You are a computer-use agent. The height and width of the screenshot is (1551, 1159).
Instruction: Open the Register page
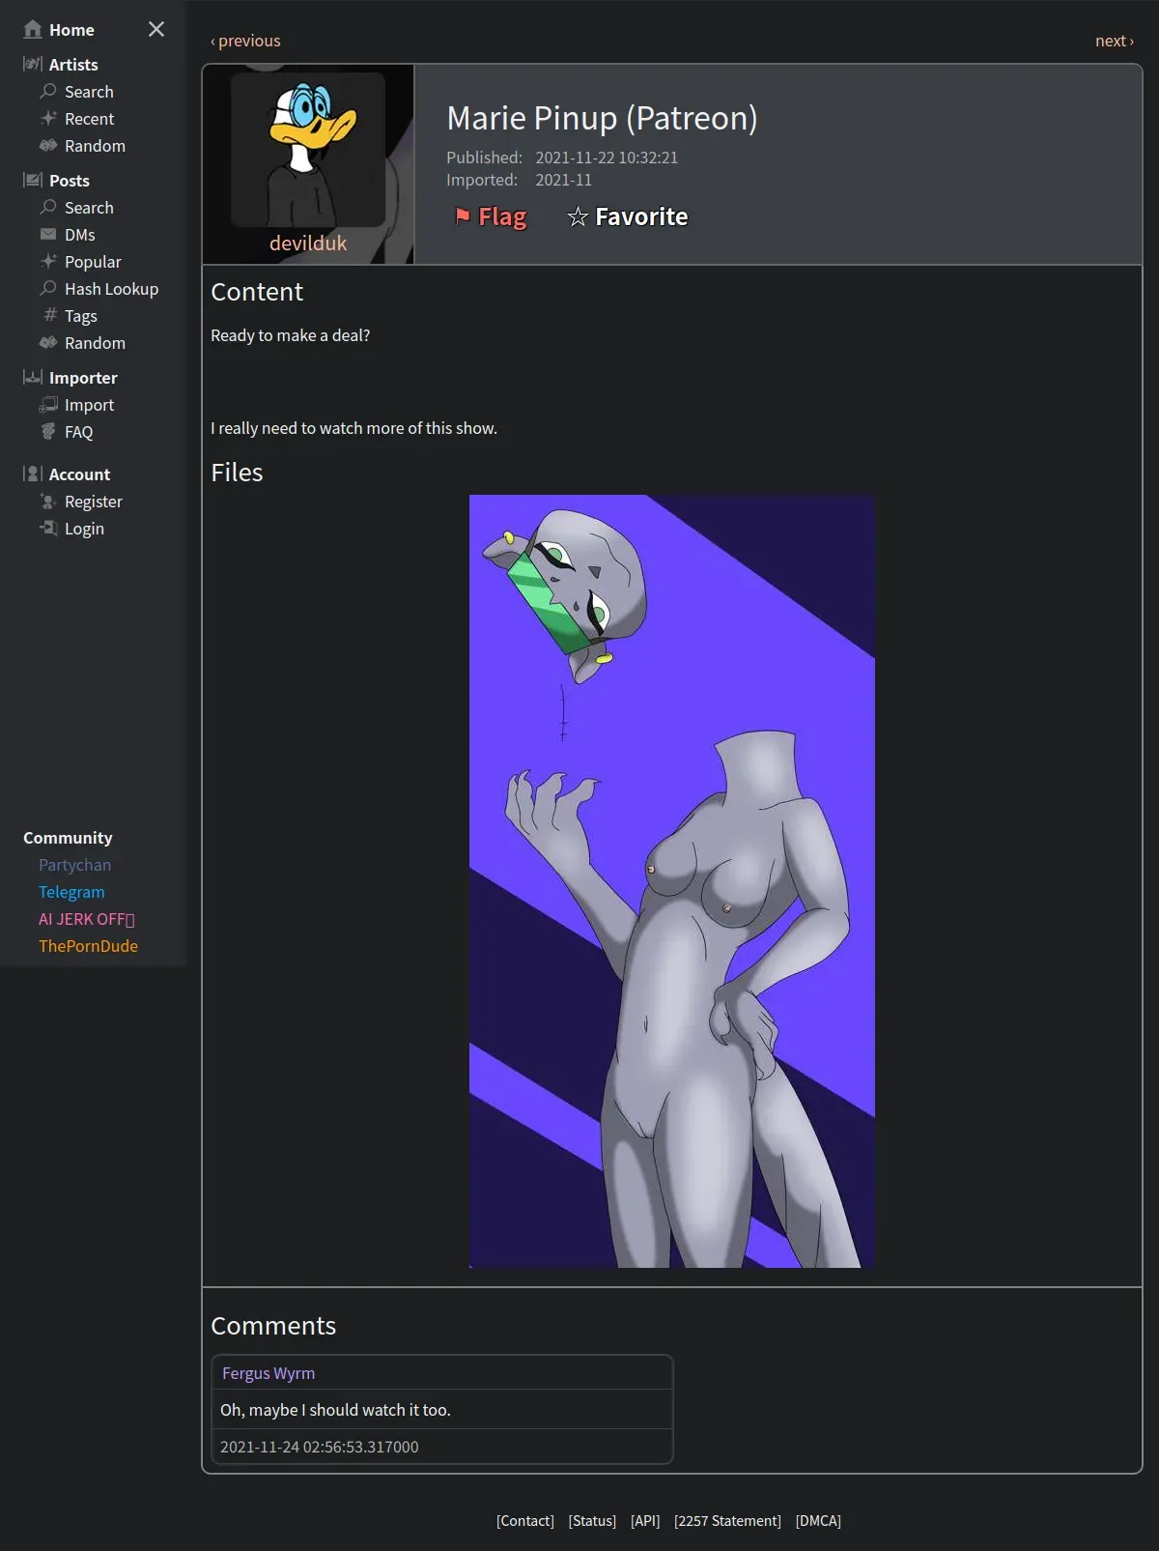point(93,502)
